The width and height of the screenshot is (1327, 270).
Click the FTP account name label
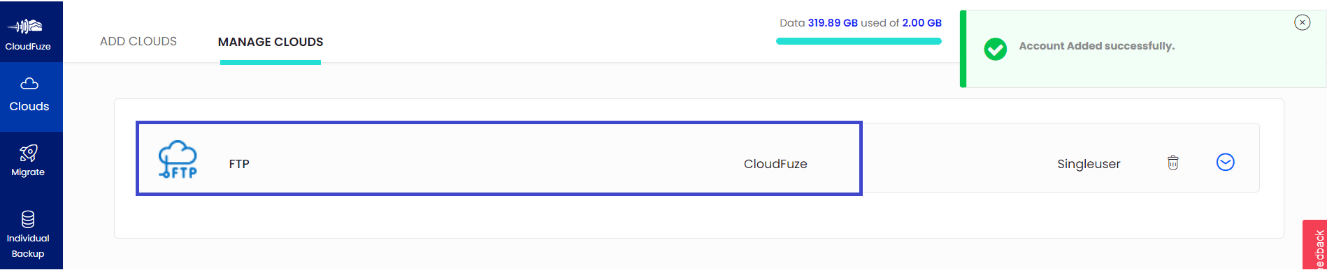pos(239,164)
